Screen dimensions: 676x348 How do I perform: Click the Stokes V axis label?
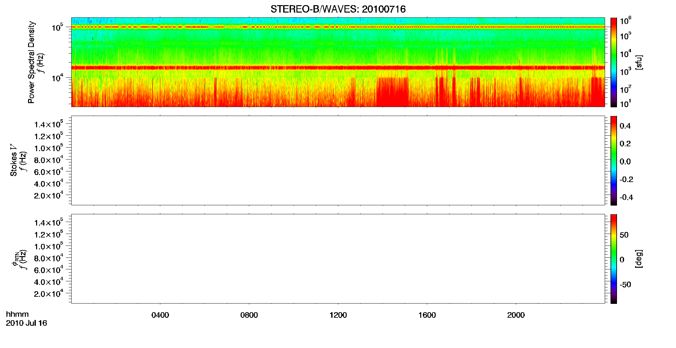[x=14, y=160]
